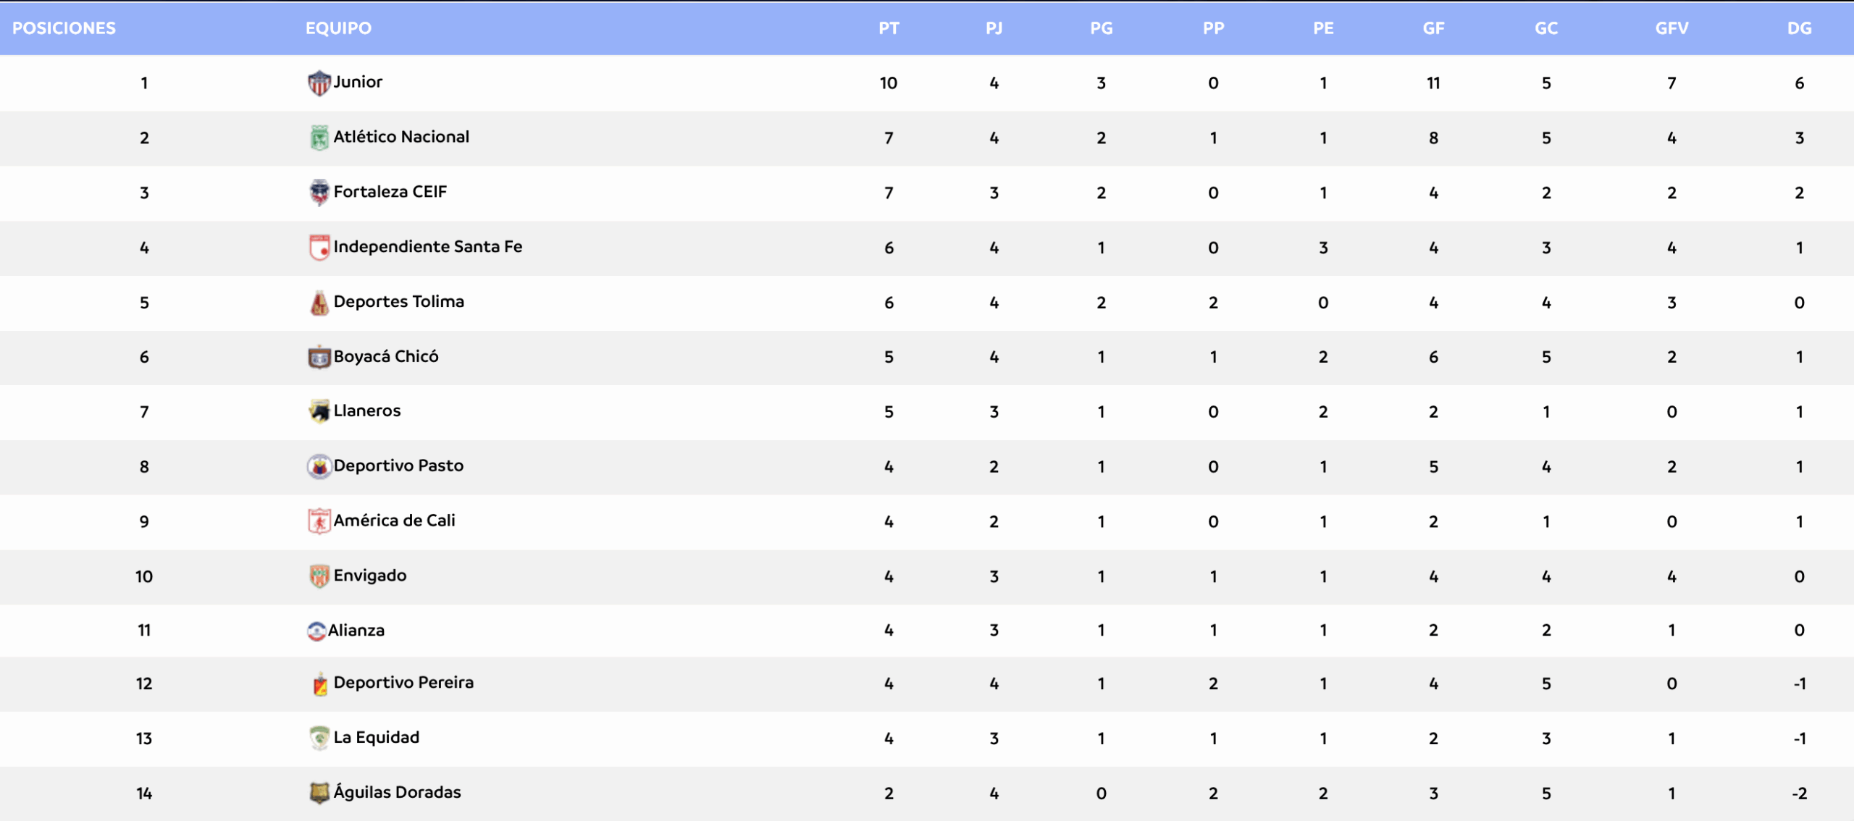Click the América de Cali crest

319,521
